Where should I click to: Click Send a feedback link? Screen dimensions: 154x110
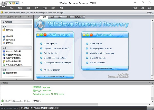(98, 63)
